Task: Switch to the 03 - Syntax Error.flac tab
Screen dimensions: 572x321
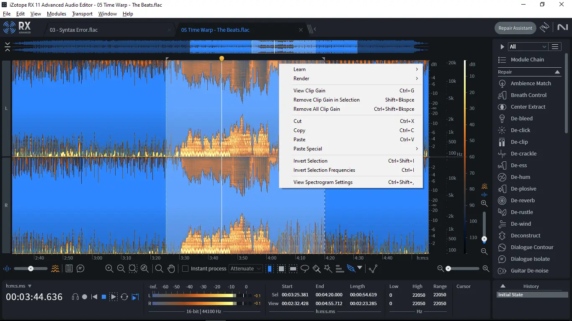Action: [74, 30]
